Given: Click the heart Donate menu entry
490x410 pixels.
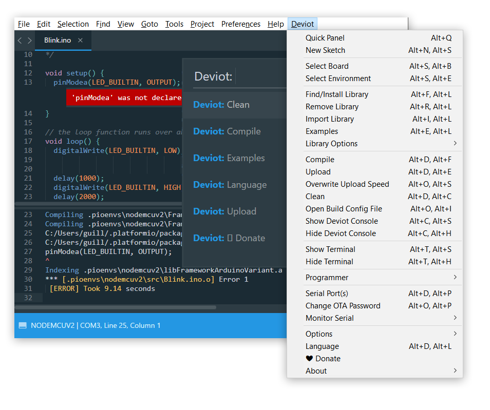Looking at the screenshot, I should 323,359.
